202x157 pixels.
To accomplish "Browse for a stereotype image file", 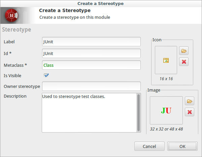I will click(190, 101).
